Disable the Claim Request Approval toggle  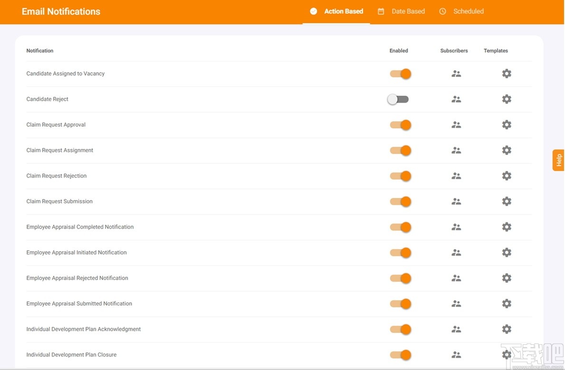(400, 124)
